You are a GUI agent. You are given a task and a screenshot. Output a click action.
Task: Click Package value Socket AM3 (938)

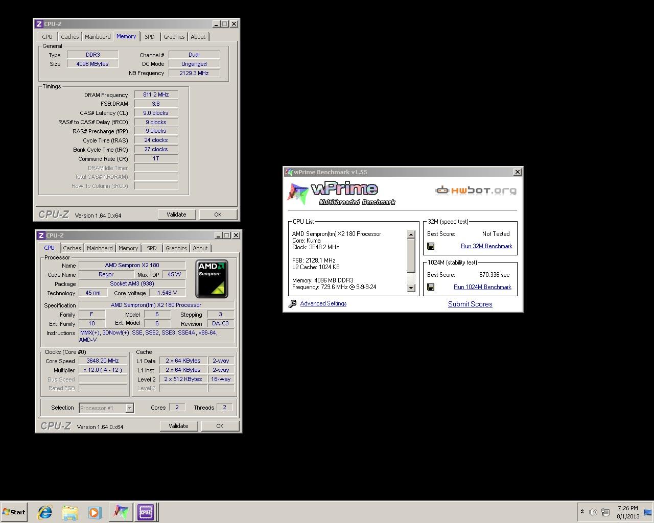(x=132, y=283)
